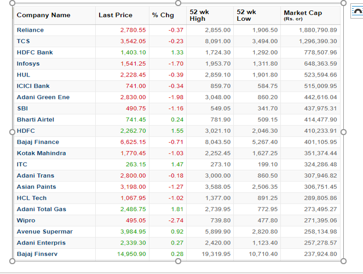Viewport: 363px width, 274px height.
Task: Click ICICI Bank 52 week low 584.75
Action: [268, 86]
